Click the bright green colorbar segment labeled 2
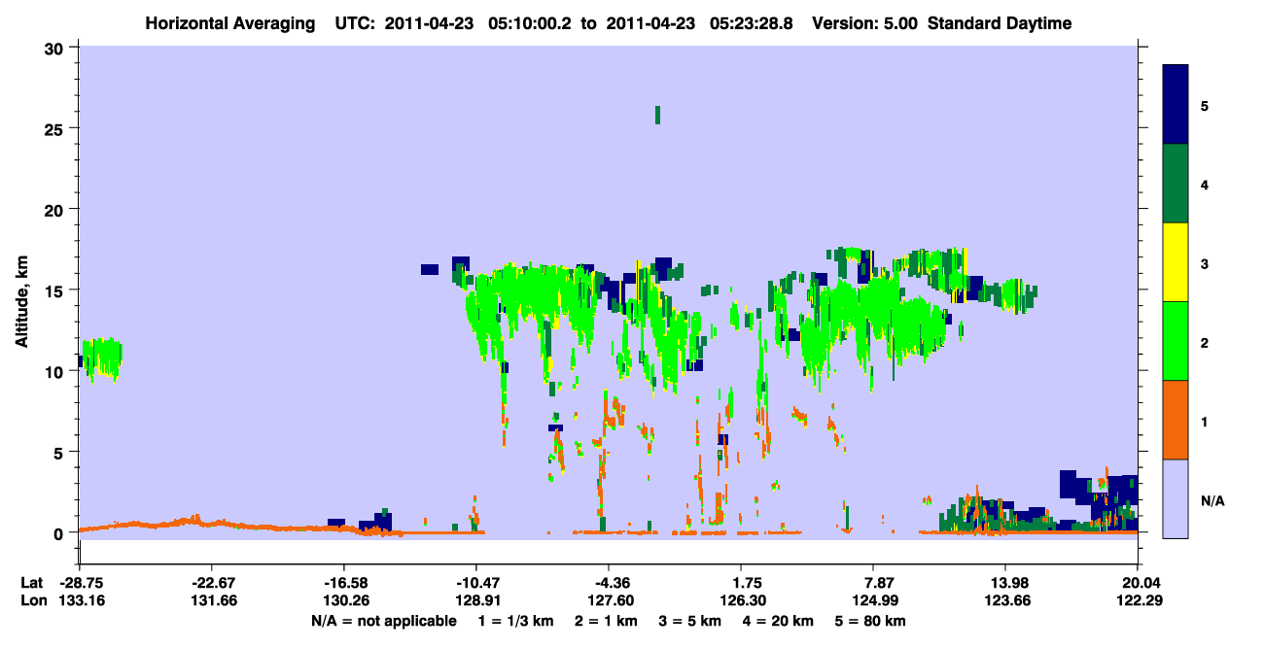 pos(1176,341)
